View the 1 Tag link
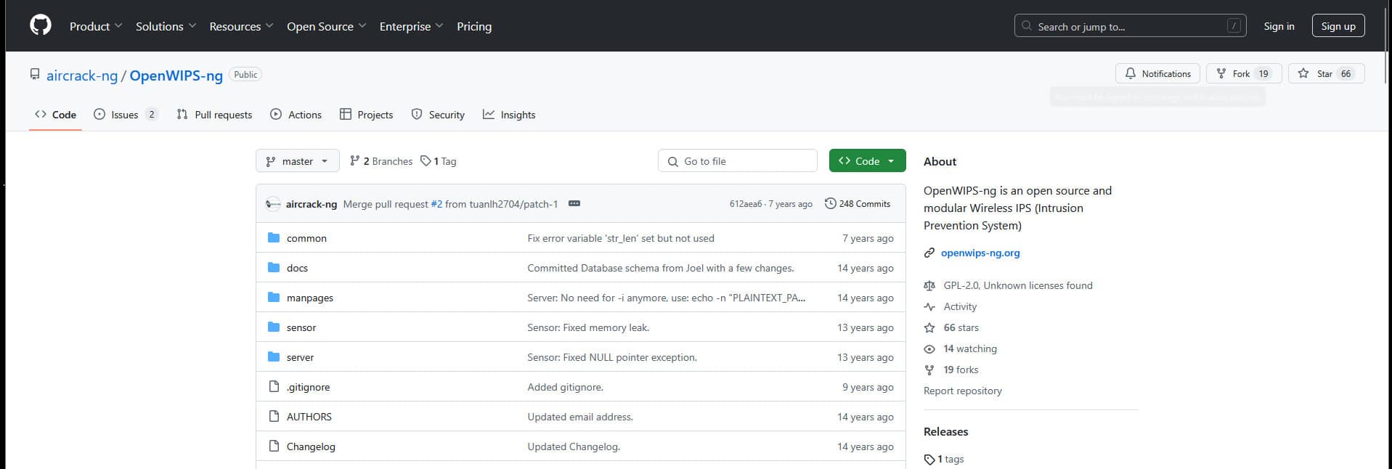This screenshot has height=469, width=1392. pos(439,161)
